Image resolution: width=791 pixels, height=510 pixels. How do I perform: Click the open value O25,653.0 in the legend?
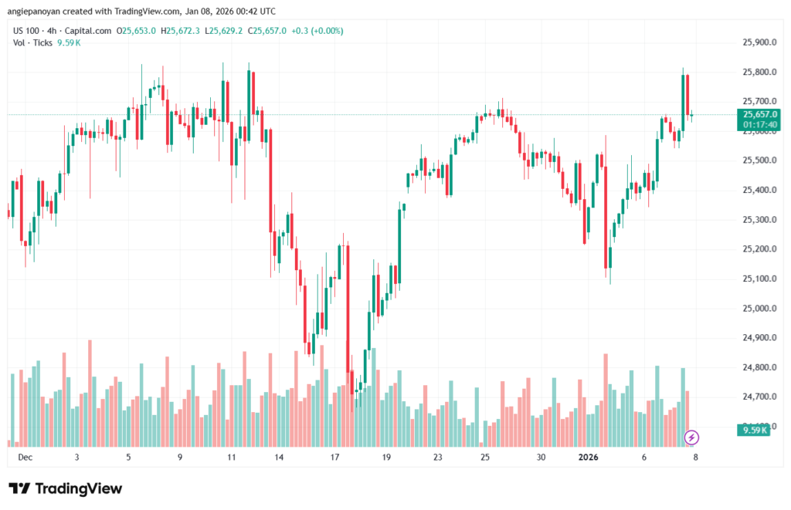coord(137,31)
